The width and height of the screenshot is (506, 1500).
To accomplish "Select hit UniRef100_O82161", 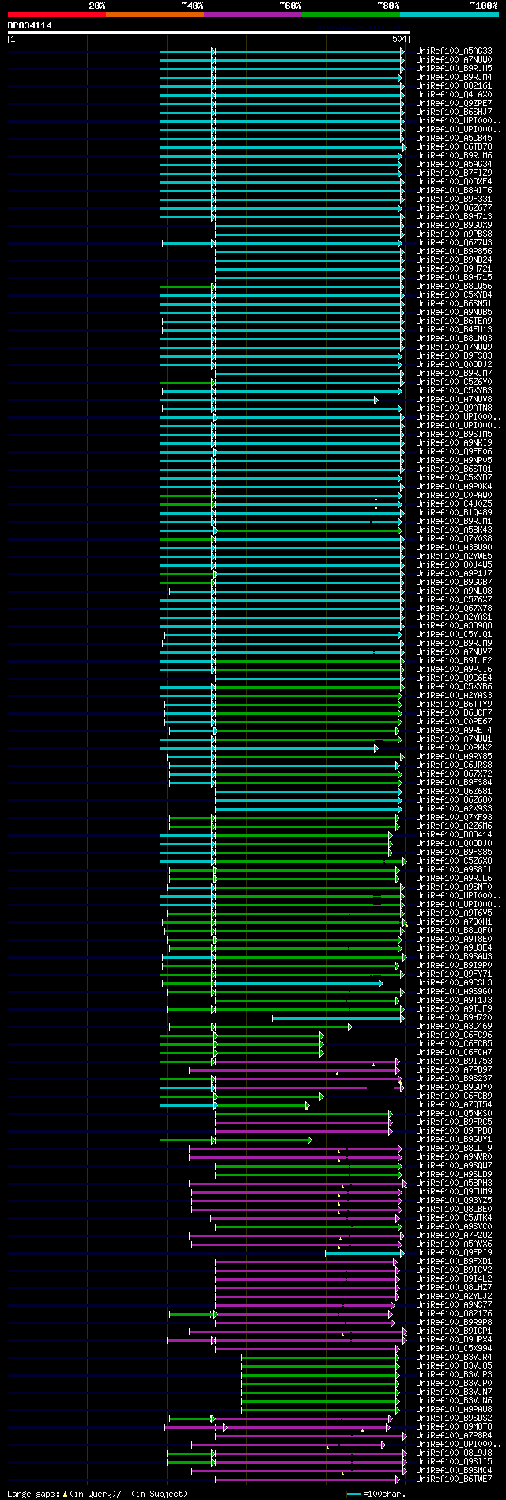I will (454, 86).
